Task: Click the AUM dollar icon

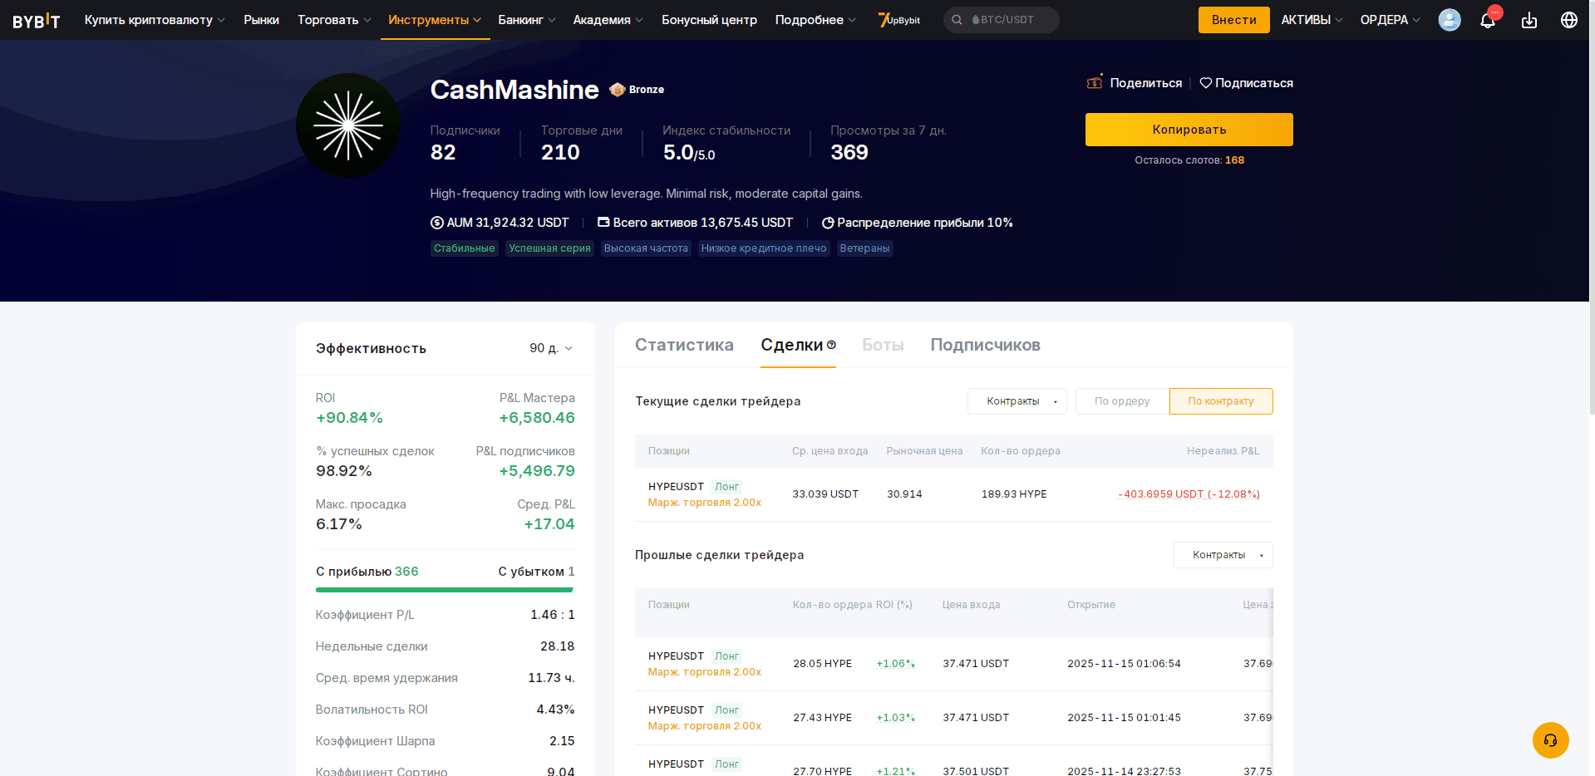Action: click(437, 223)
